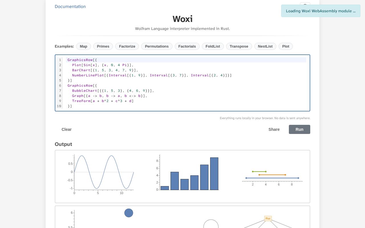Click the 'BarChart[{1, 5, 3, 4, 7, 9}],' line
The height and width of the screenshot is (228, 365).
pyautogui.click(x=186, y=70)
